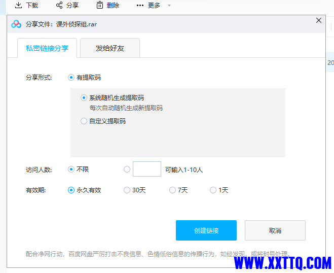Click the Baidu Netdisk logo in dialog title

[16, 24]
